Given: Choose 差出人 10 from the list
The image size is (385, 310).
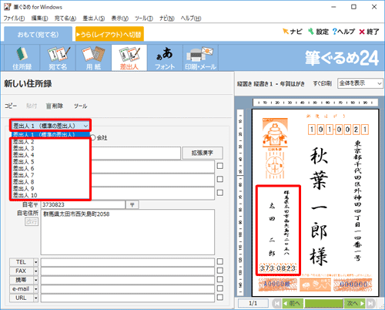Looking at the screenshot, I should click(x=51, y=195).
